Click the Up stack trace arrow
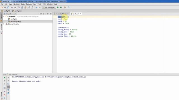The width and height of the screenshot is (179, 100). click(x=8, y=77)
